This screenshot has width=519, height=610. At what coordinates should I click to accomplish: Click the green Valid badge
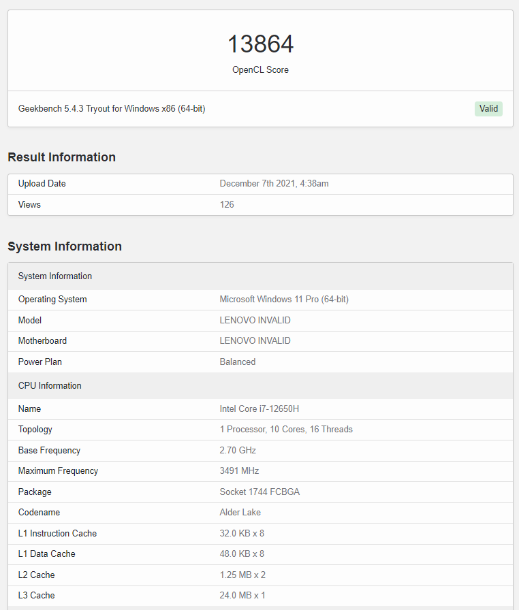488,109
